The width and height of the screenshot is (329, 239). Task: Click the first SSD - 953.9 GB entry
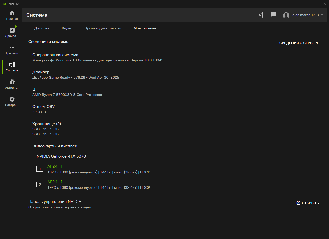pyautogui.click(x=45, y=129)
